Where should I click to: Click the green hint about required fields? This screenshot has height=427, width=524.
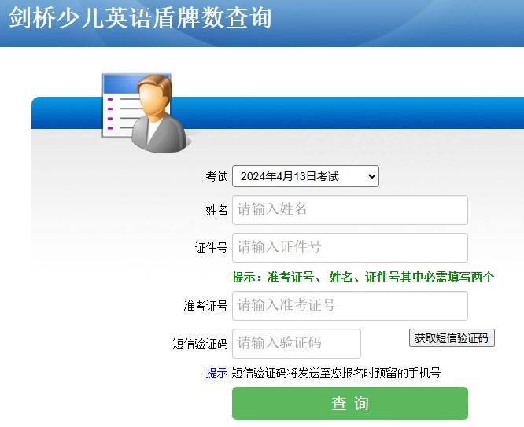tap(363, 277)
